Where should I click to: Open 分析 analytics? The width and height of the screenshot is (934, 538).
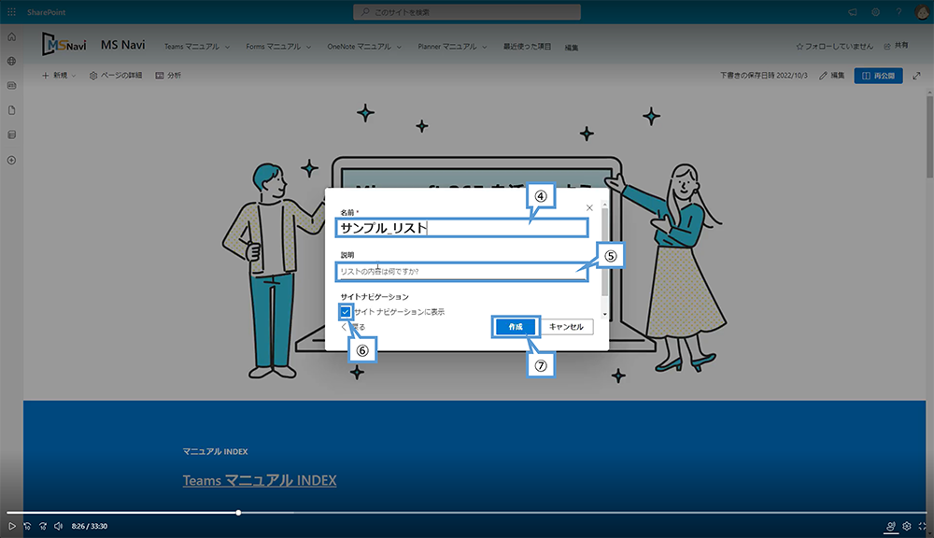pos(168,76)
